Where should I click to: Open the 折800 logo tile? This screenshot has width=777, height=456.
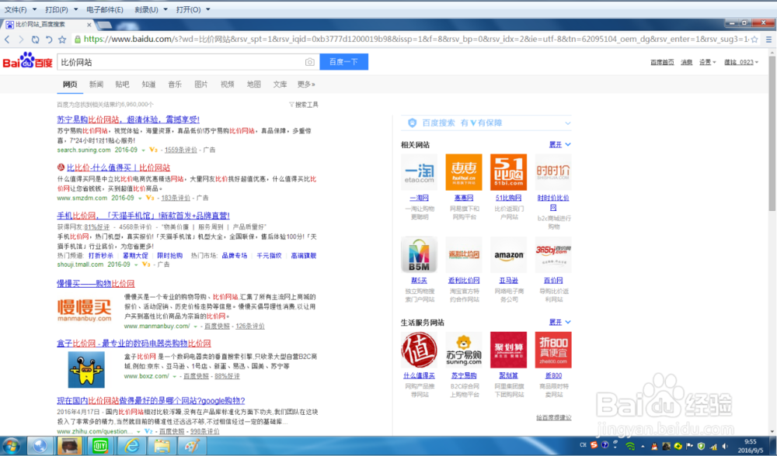553,350
